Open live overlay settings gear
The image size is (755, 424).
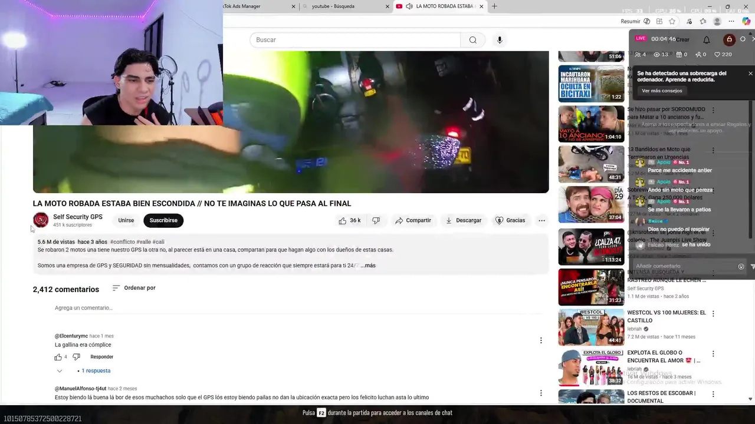(x=743, y=39)
